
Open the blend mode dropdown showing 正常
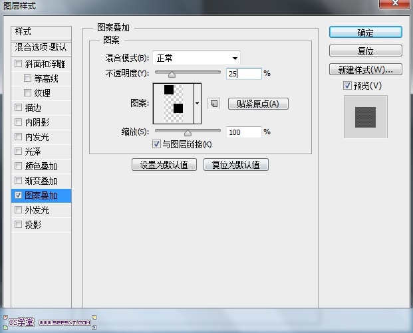[196, 58]
